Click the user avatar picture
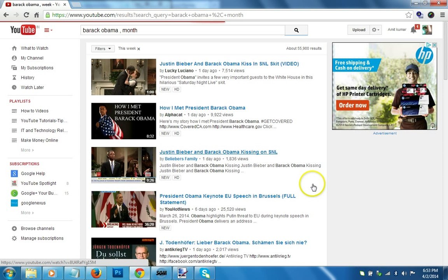The image size is (448, 280). pos(427,30)
